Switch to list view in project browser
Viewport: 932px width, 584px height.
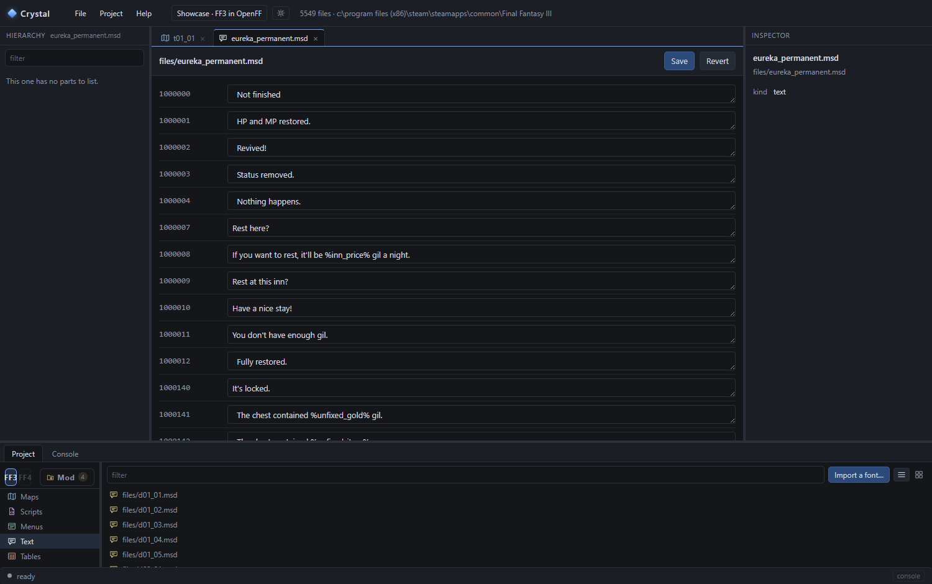click(902, 475)
